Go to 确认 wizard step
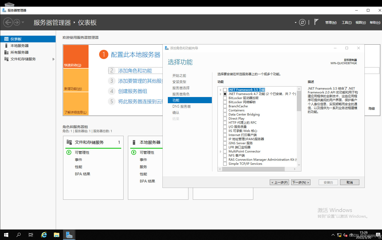Viewport: 382px width, 240px height. point(176,113)
